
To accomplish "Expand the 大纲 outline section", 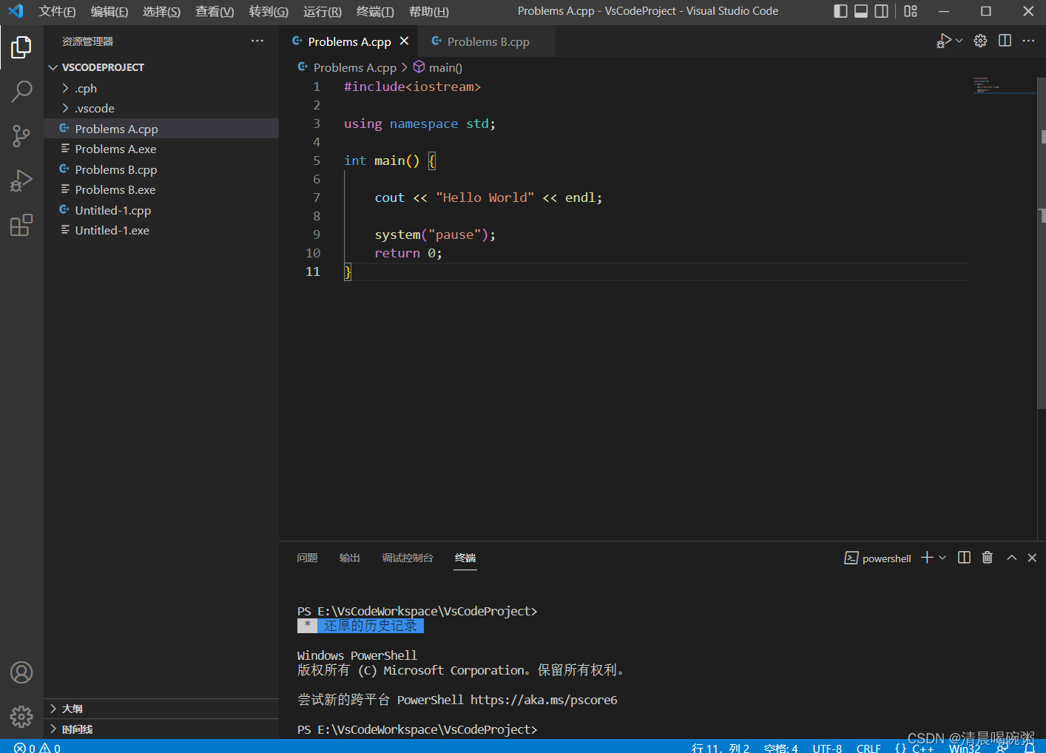I will coord(161,709).
